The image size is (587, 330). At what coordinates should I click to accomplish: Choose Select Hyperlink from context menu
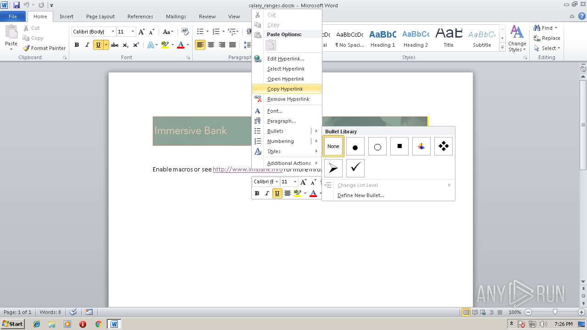287,69
